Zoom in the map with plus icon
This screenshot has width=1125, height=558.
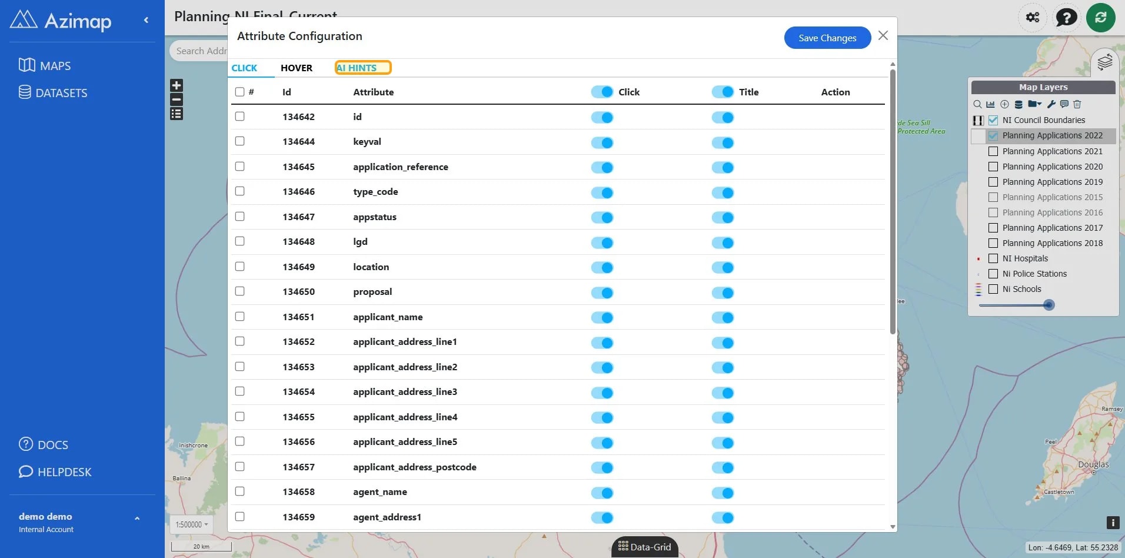click(x=177, y=85)
